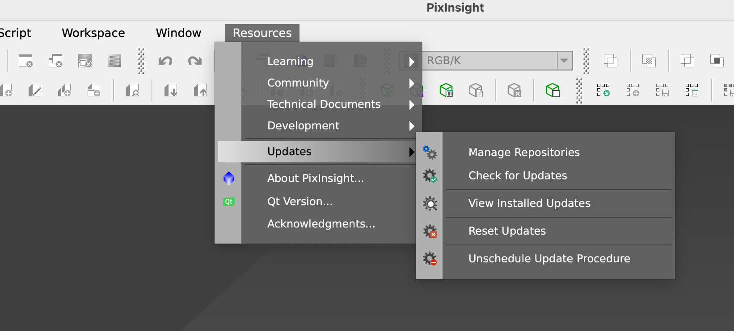Choose View Installed Updates
The width and height of the screenshot is (734, 331).
pos(545,203)
